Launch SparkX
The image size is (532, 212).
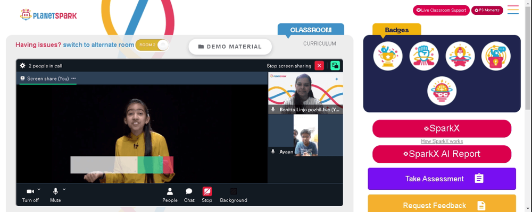point(442,128)
